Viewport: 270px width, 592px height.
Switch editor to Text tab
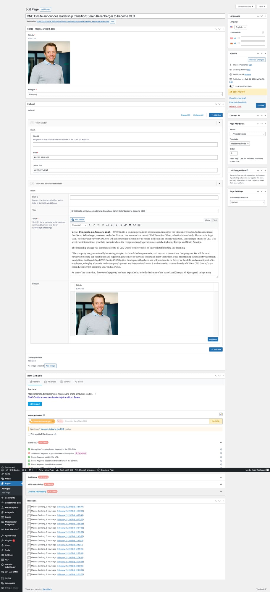click(x=215, y=220)
